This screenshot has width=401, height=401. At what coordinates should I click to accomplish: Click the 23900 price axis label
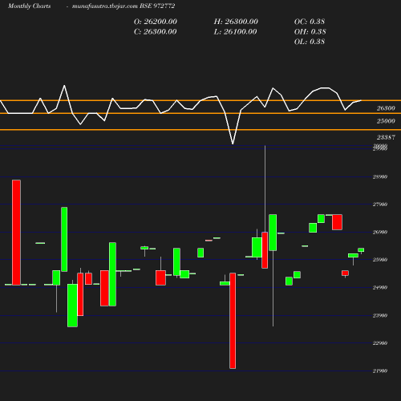pyautogui.click(x=380, y=315)
